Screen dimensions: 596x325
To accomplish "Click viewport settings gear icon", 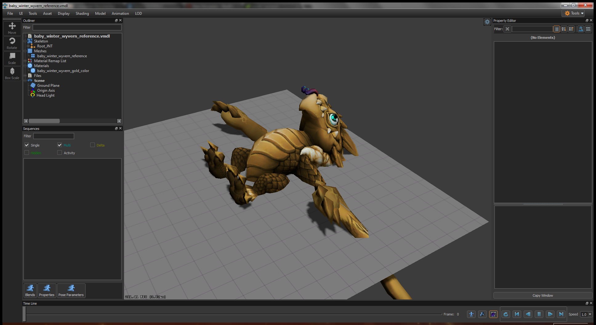I will [x=487, y=22].
